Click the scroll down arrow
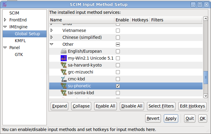 206,96
